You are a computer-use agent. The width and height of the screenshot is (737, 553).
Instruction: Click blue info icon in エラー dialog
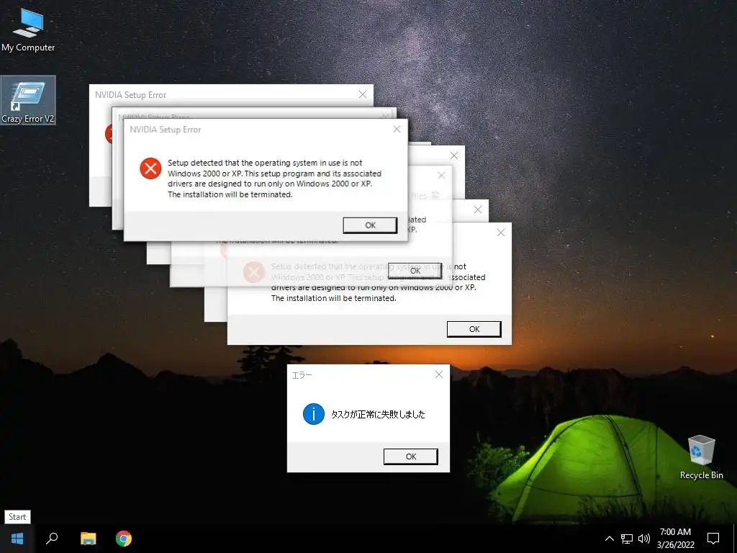tap(314, 414)
